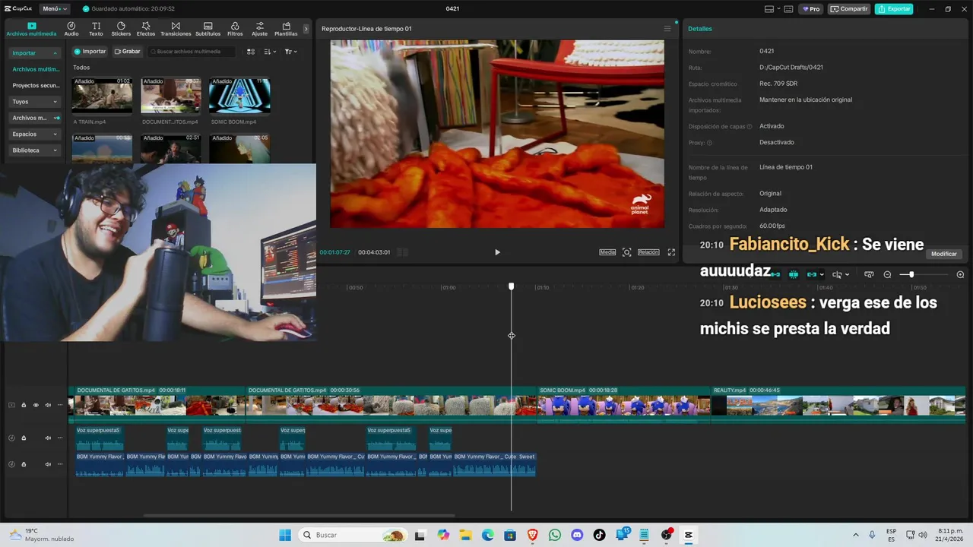This screenshot has width=973, height=547.
Task: Click the Relación aspect ratio button
Action: (x=648, y=252)
